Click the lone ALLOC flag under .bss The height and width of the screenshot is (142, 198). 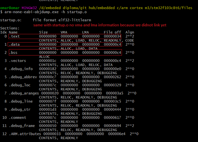(x=44, y=57)
